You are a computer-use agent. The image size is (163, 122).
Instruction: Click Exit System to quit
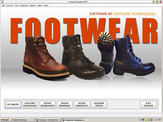tap(148, 104)
